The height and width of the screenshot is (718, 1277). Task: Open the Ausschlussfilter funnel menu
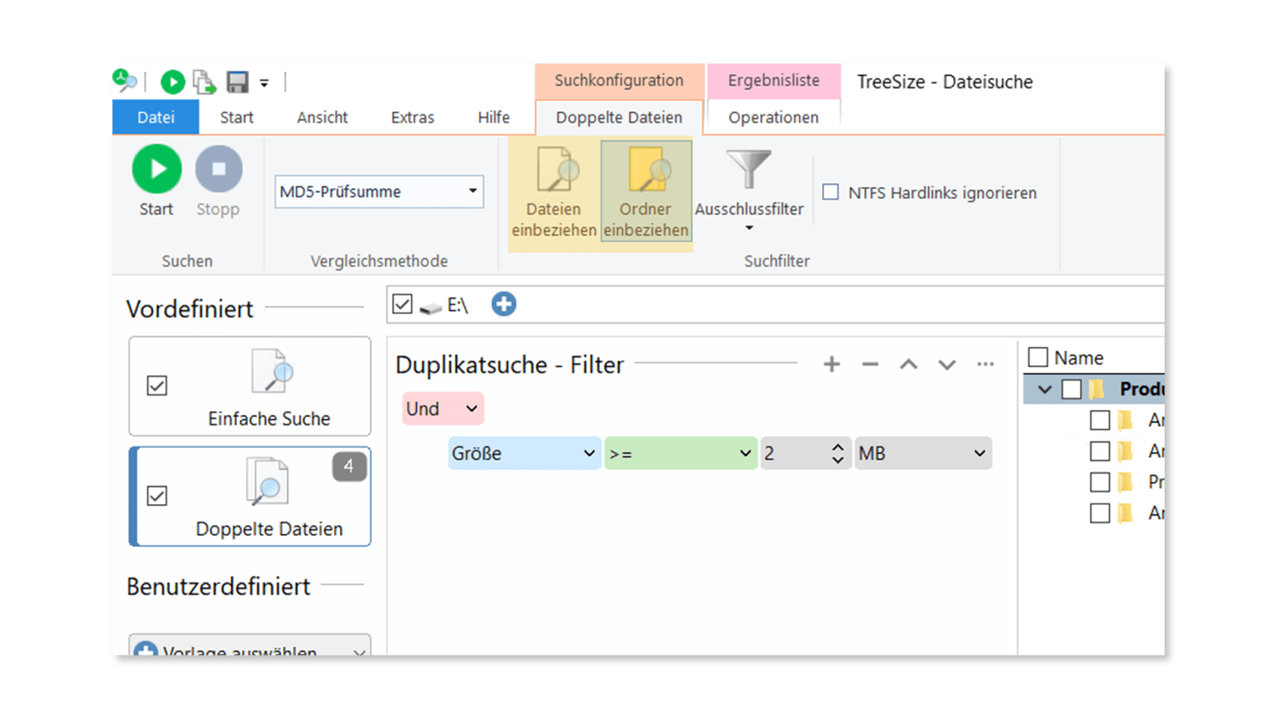(x=749, y=191)
